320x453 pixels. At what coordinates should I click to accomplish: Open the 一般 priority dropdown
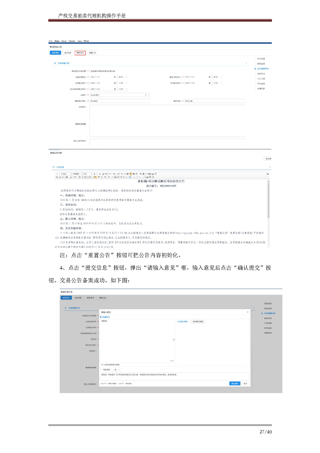(x=116, y=369)
